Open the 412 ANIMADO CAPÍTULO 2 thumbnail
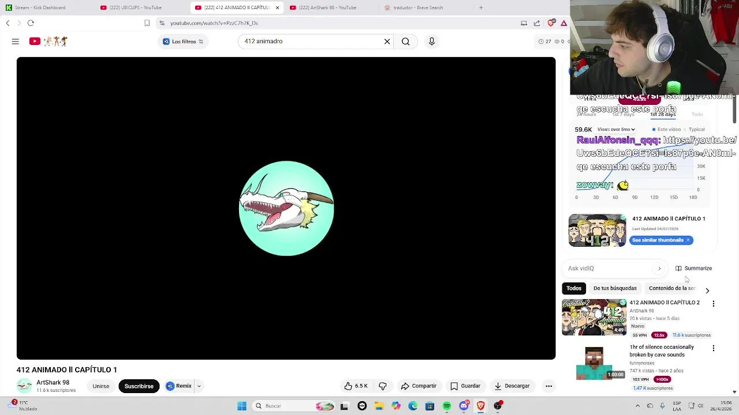The width and height of the screenshot is (739, 415). pyautogui.click(x=594, y=317)
